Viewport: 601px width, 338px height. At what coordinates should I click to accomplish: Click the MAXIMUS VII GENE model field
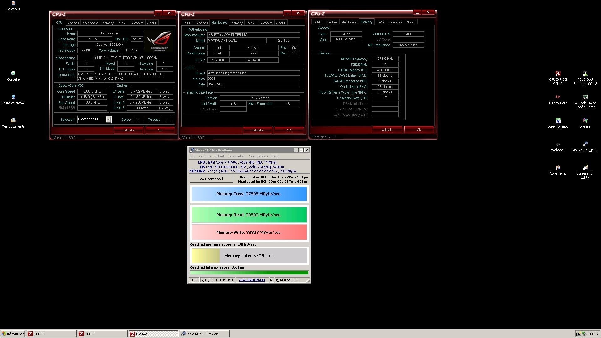point(236,40)
